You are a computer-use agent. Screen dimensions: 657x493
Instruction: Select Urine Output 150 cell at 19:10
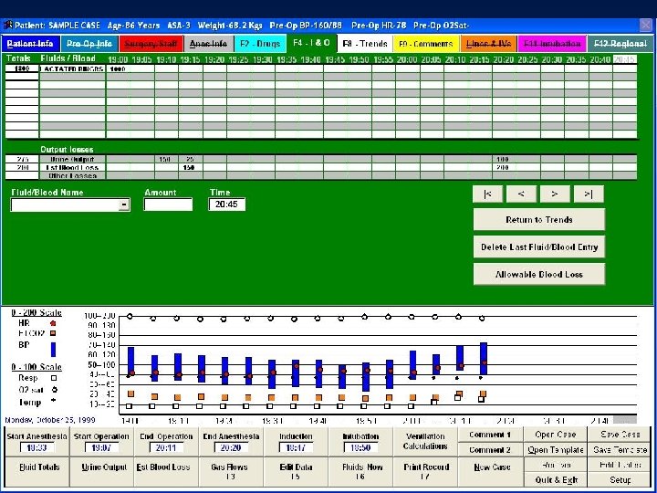[x=166, y=159]
